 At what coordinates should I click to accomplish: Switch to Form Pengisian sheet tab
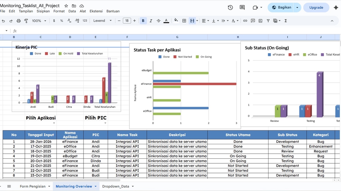point(33,186)
